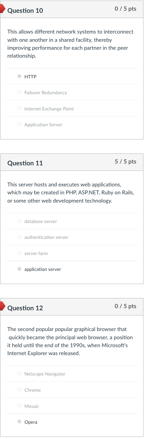
Task: Click the 5 / 5 pts score of Question 11
Action: click(125, 161)
